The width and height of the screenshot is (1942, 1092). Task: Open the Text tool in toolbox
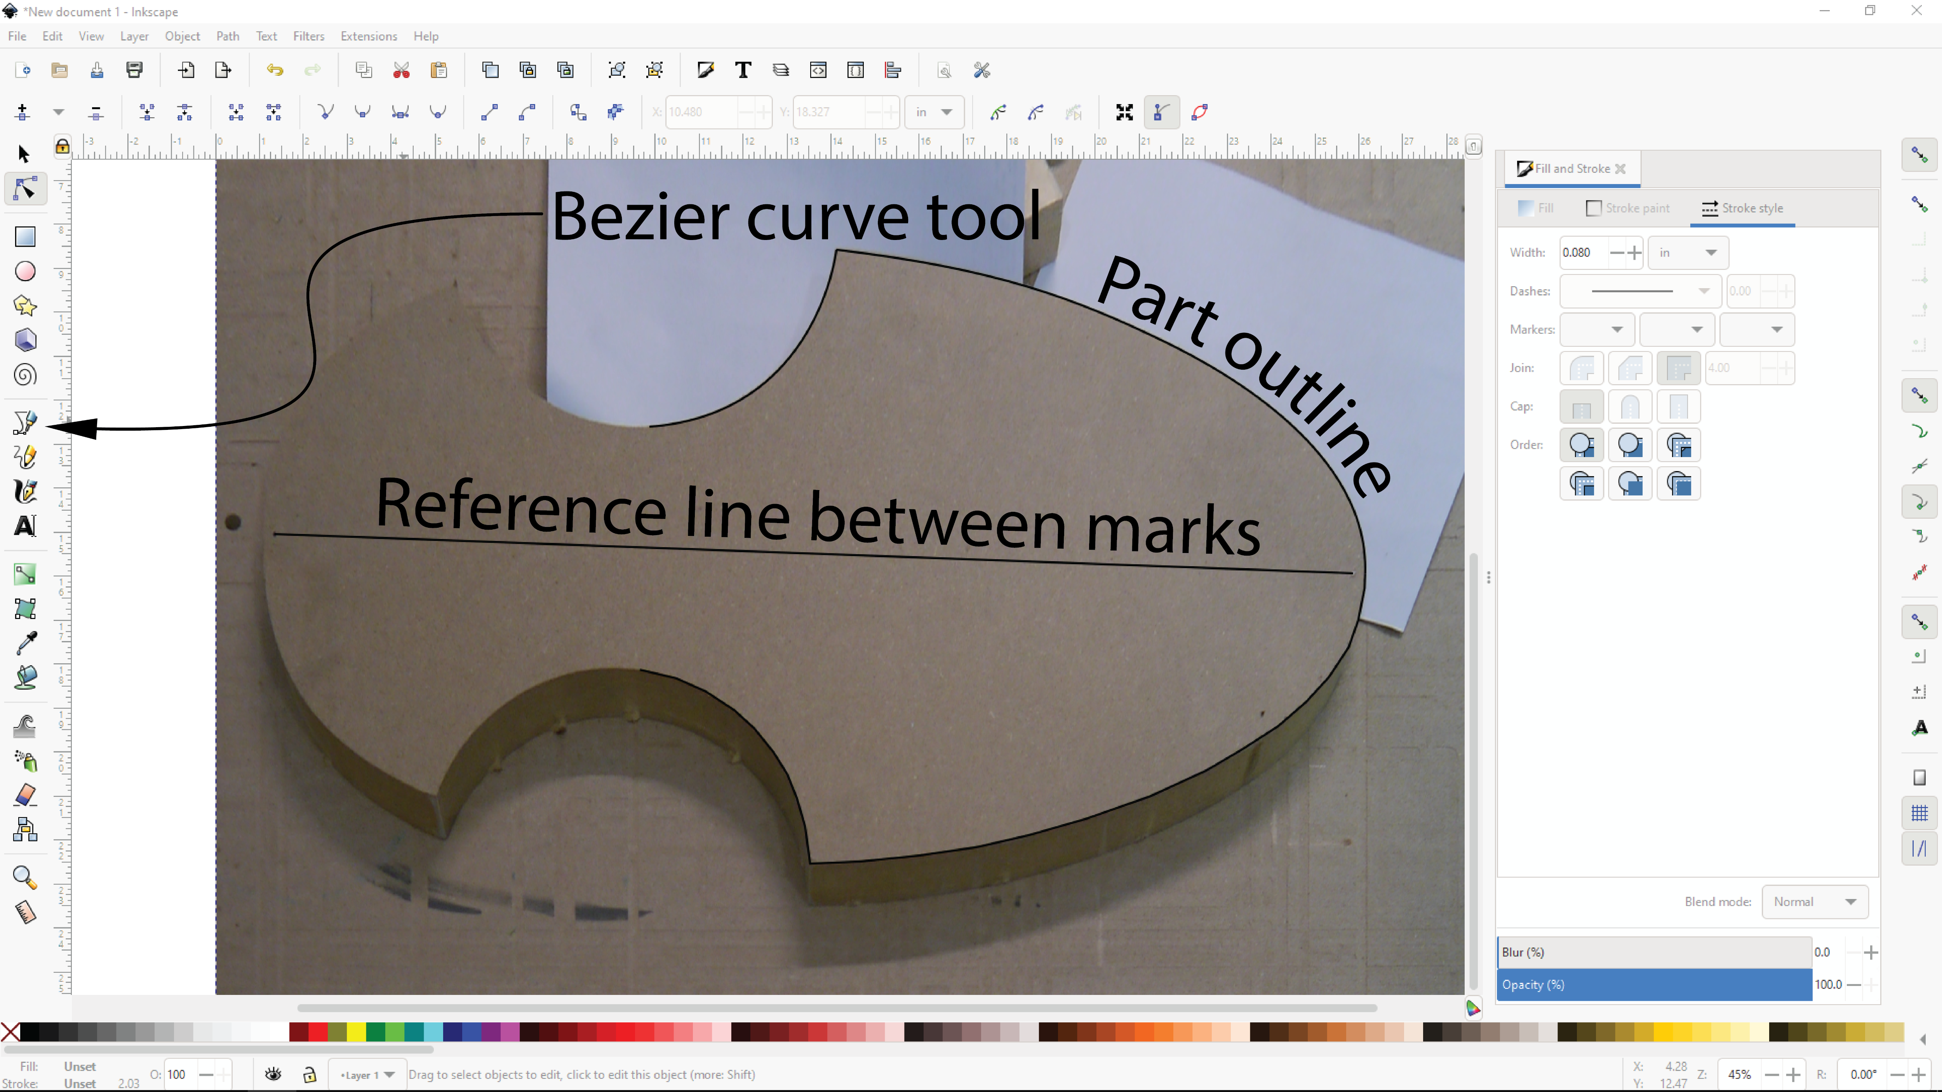[x=25, y=526]
